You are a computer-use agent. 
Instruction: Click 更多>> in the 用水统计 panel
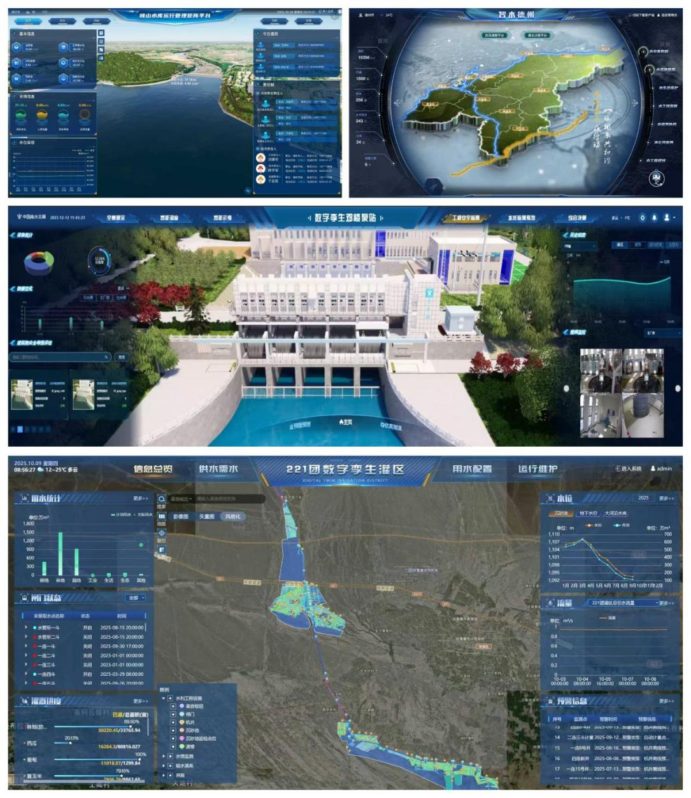pyautogui.click(x=140, y=498)
